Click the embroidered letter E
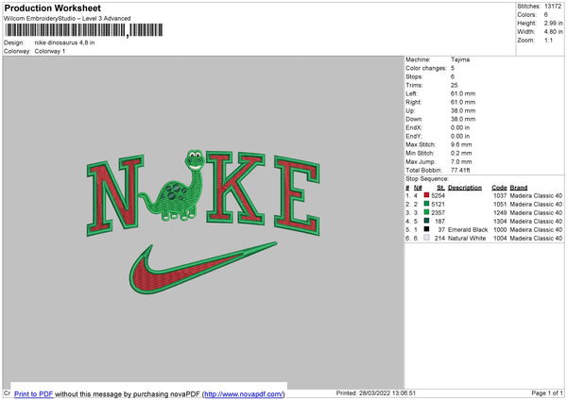This screenshot has height=400, width=567. pyautogui.click(x=297, y=195)
